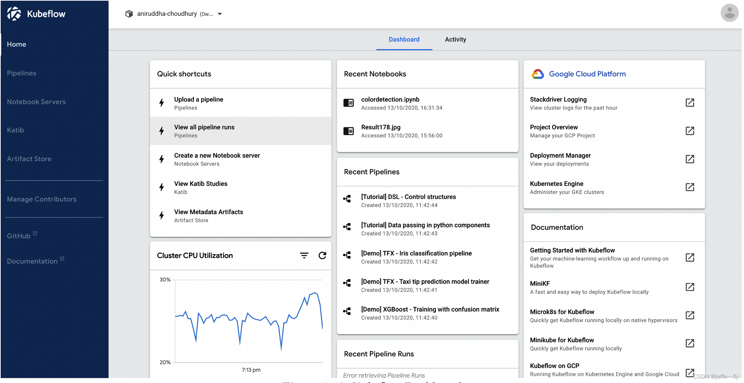The height and width of the screenshot is (383, 744).
Task: Open Manage Contributors in the sidebar
Action: (54, 199)
